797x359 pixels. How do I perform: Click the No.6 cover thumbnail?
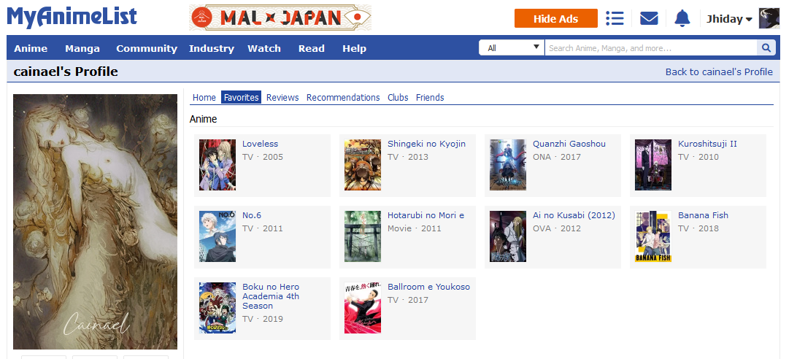217,236
